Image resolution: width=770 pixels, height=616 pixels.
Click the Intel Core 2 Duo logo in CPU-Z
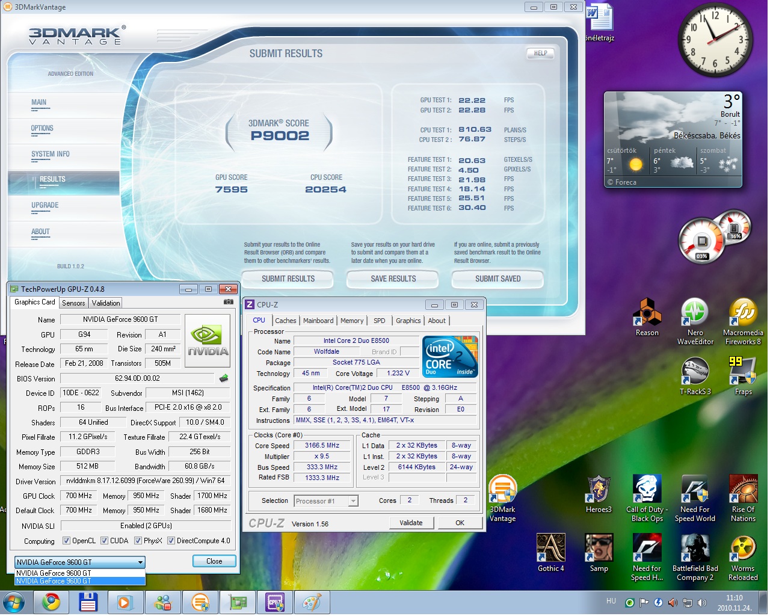pyautogui.click(x=450, y=357)
